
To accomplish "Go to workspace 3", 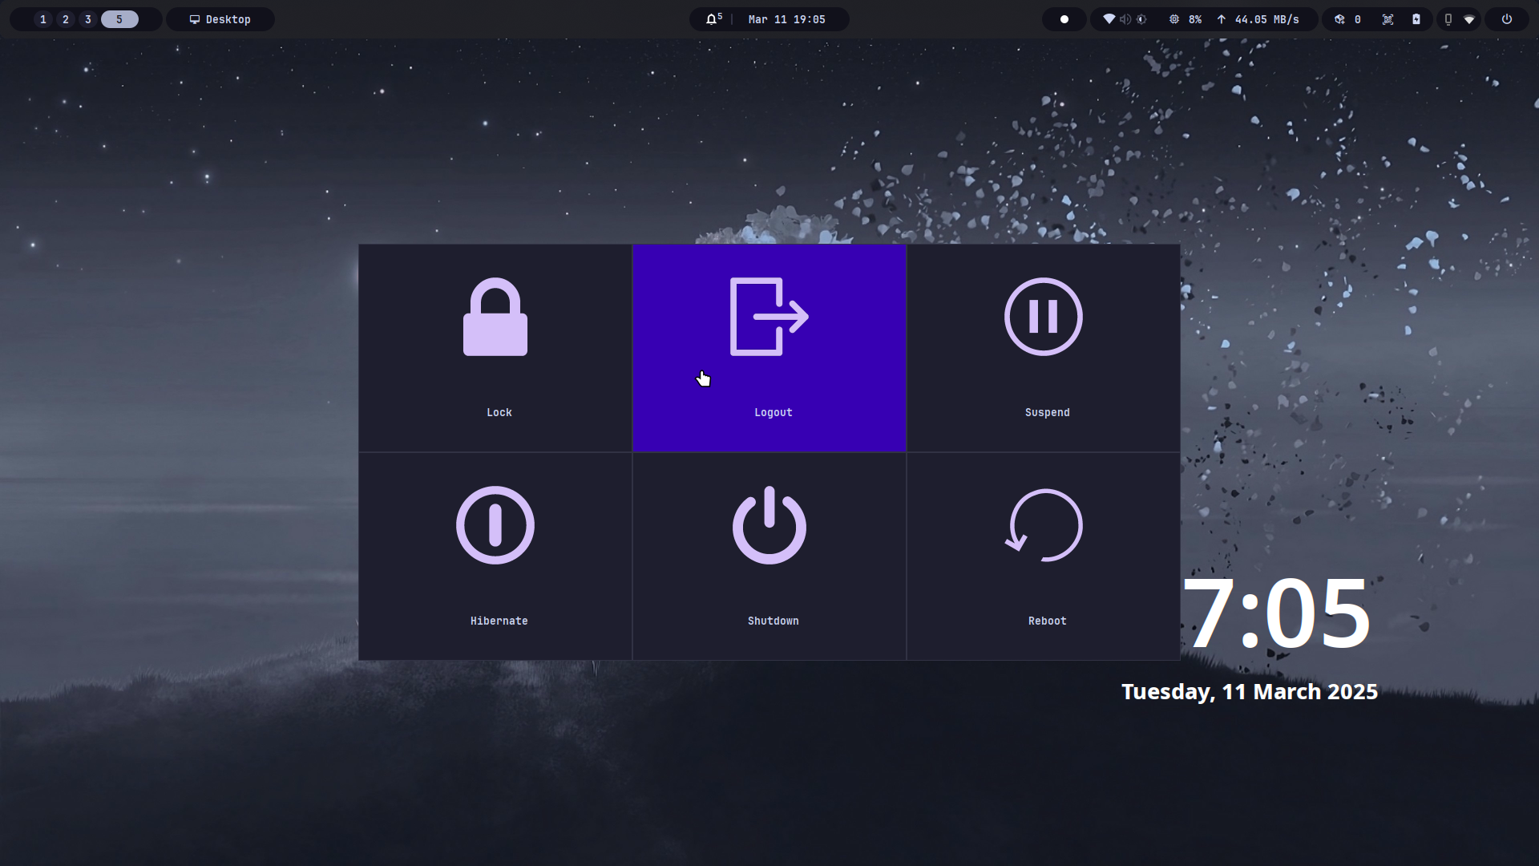I will (88, 19).
